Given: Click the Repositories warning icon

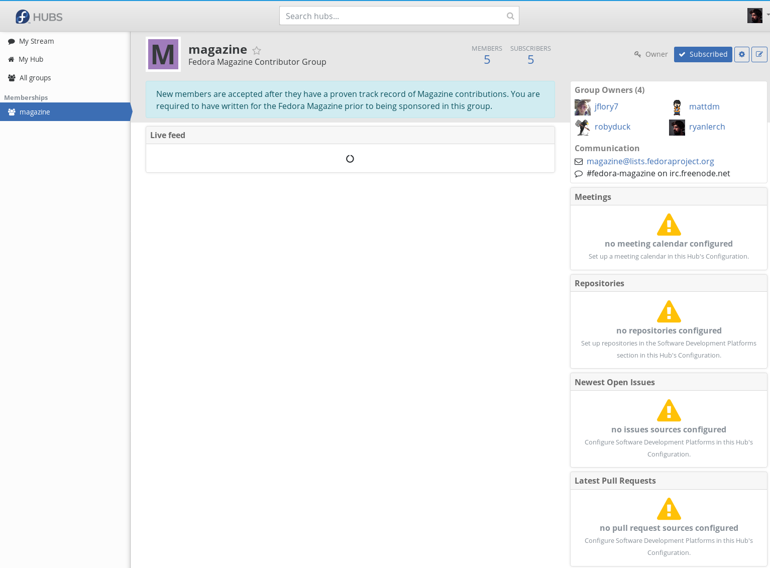Looking at the screenshot, I should [669, 311].
